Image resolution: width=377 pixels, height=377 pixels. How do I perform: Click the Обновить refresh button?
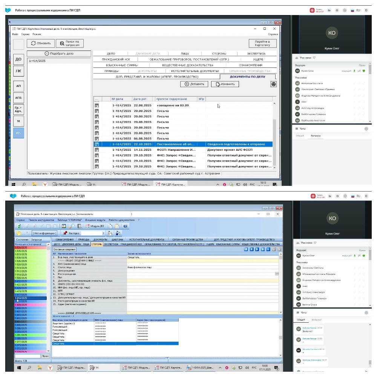coord(41,43)
